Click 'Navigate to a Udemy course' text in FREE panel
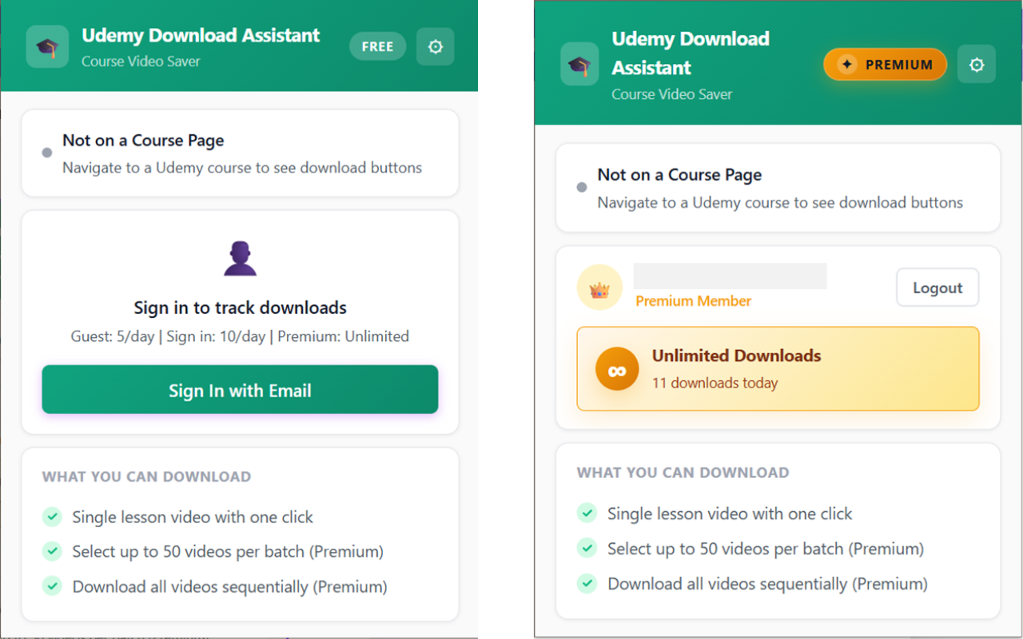Image resolution: width=1023 pixels, height=639 pixels. (x=242, y=168)
